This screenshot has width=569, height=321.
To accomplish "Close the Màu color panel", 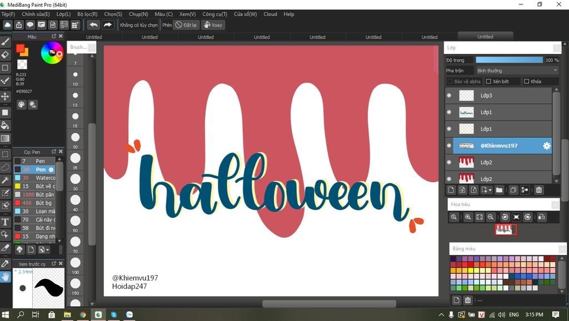I will pos(61,36).
